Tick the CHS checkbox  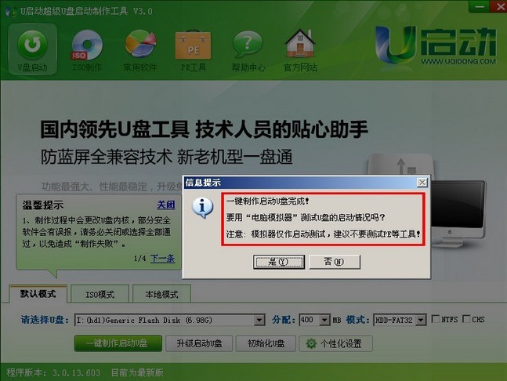(466, 319)
